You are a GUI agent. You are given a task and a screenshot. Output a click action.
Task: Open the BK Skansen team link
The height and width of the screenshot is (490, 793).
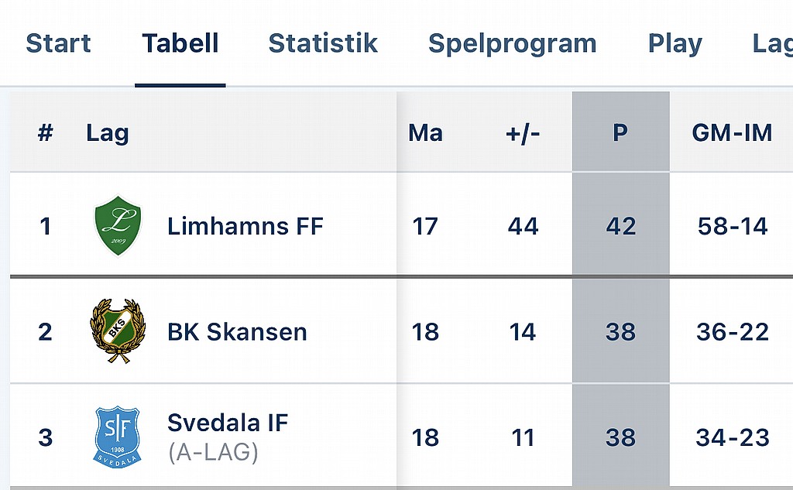point(237,332)
